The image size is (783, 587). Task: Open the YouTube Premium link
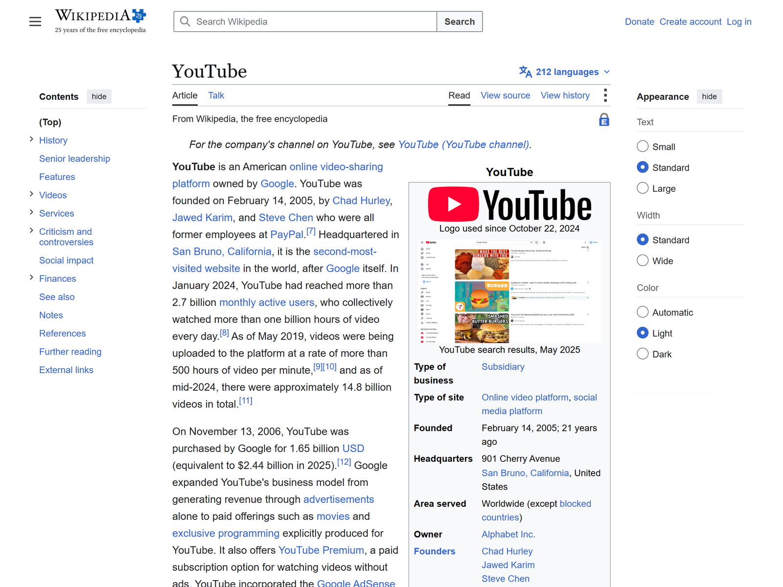[x=322, y=550]
